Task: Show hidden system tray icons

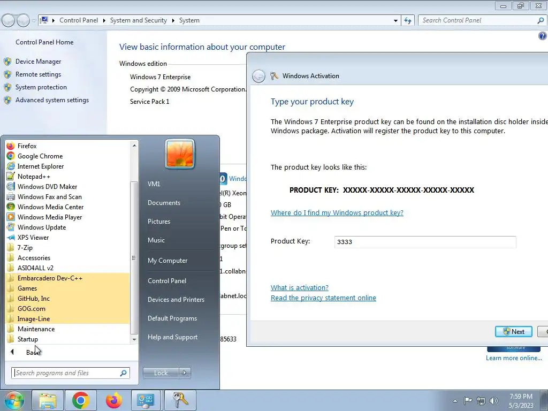Action: 455,401
